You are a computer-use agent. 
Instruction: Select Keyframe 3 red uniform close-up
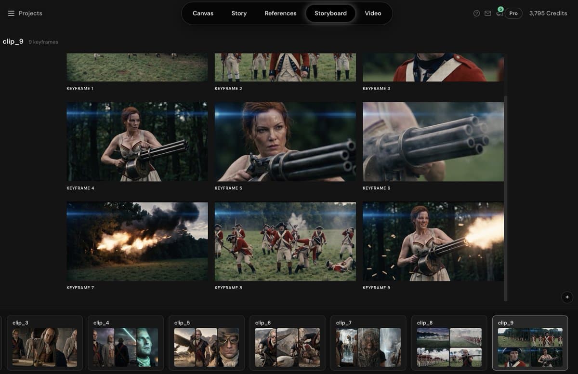point(433,67)
